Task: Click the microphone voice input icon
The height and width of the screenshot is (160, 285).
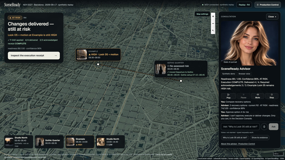Action: click(264, 126)
